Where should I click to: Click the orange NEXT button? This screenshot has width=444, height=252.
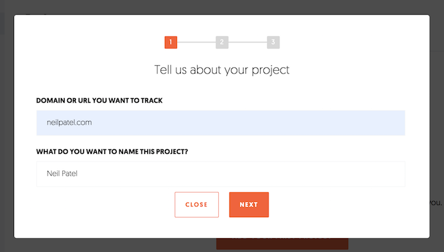point(249,205)
